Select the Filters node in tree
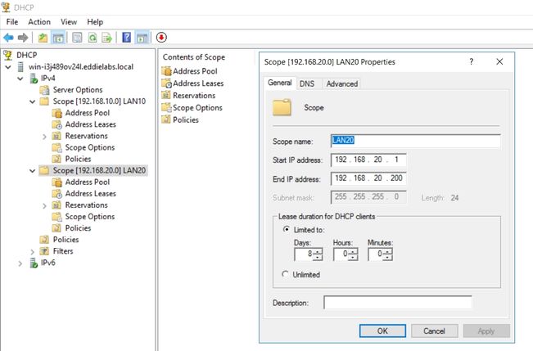The width and height of the screenshot is (533, 351). pyautogui.click(x=63, y=251)
